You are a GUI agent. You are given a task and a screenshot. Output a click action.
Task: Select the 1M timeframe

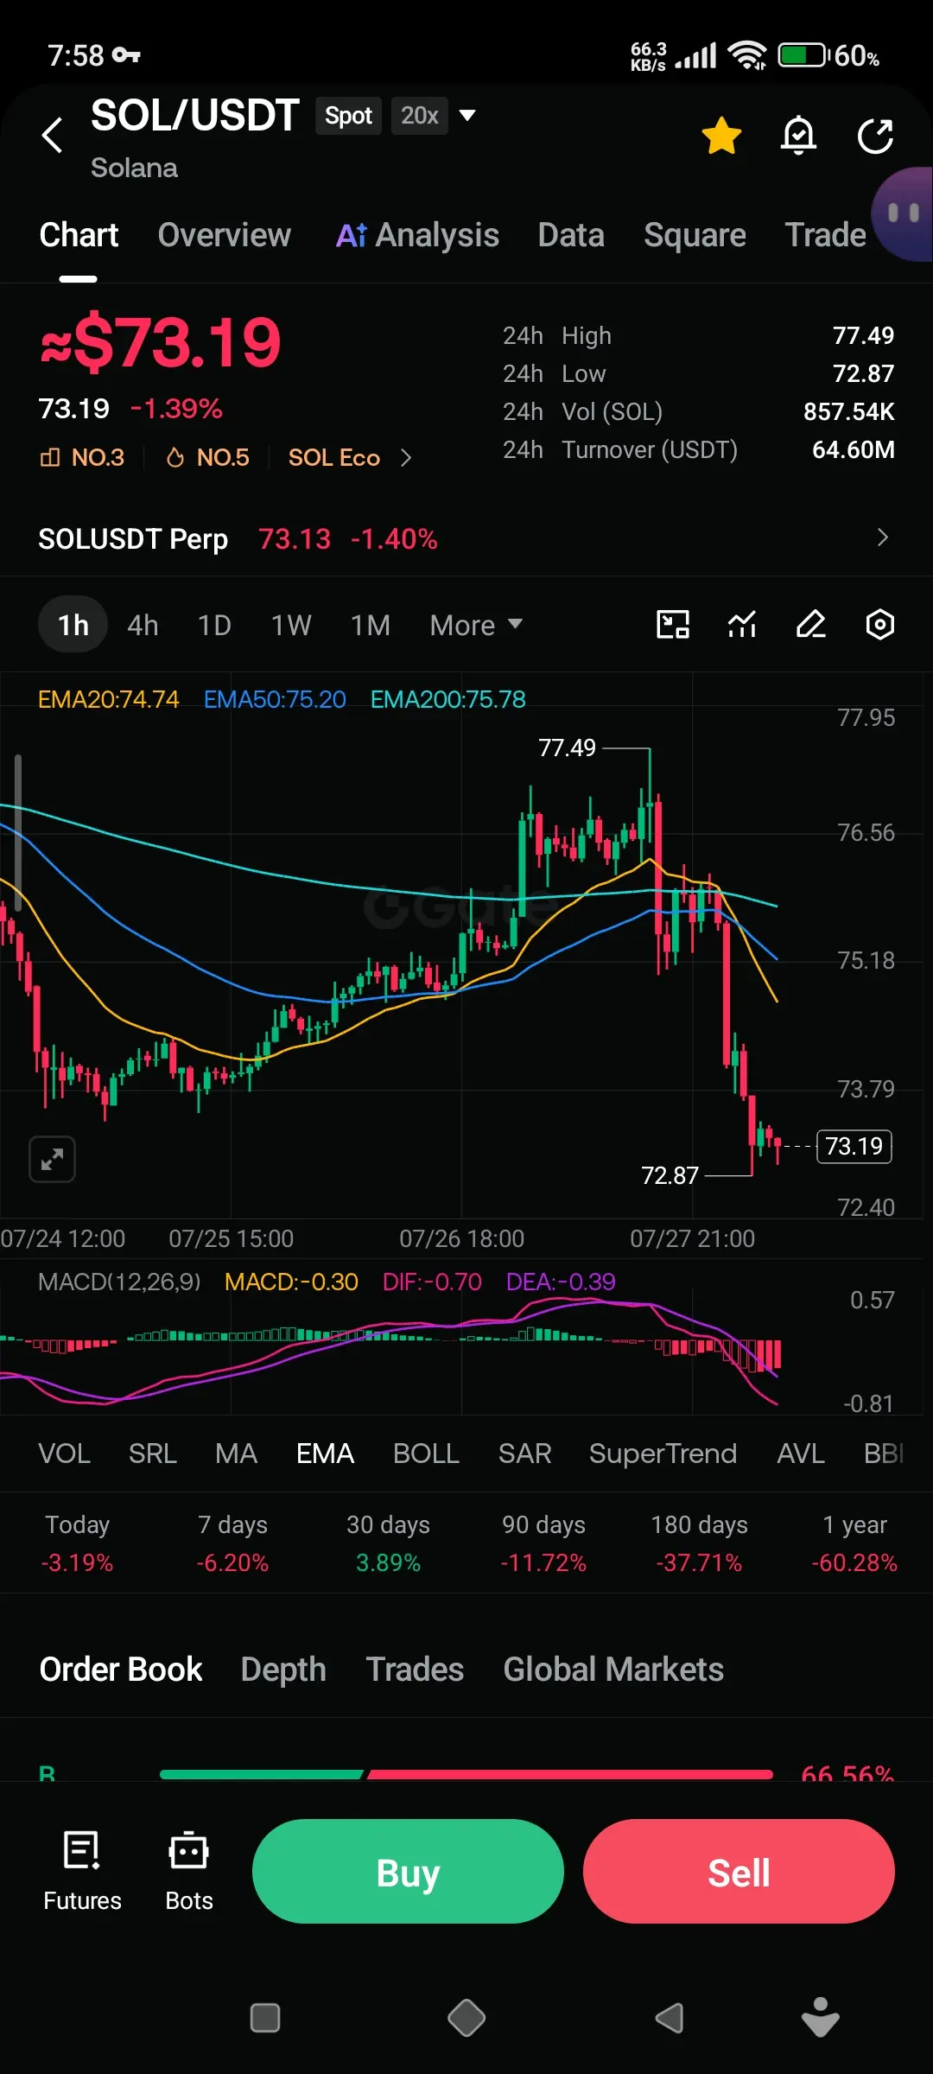coord(371,625)
